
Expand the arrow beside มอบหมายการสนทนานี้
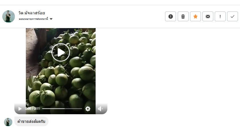(51, 19)
